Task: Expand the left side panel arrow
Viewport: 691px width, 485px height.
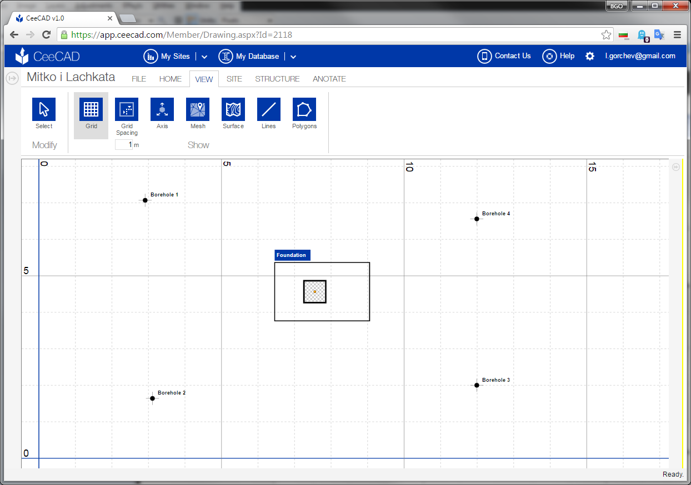Action: point(12,79)
